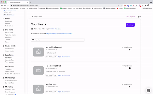Click thumbnail of My notificatino post
This screenshot has height=95, width=153.
click(38, 52)
